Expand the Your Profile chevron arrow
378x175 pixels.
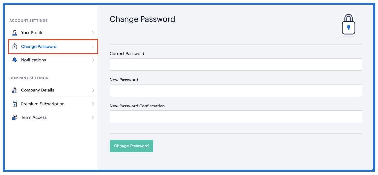point(93,33)
